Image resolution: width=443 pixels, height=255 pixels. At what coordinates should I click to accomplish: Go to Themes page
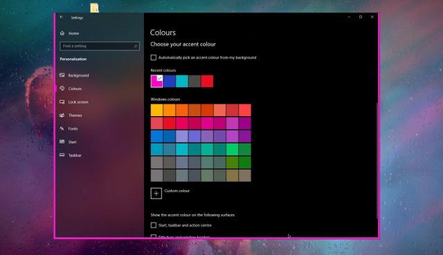(x=75, y=115)
